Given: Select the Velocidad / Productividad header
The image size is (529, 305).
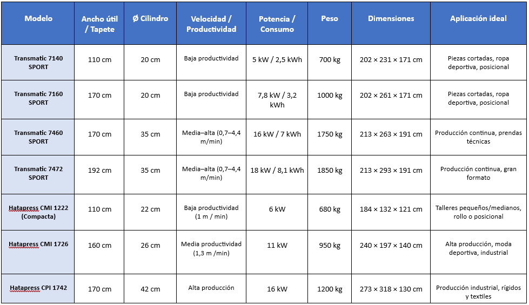Looking at the screenshot, I should pos(211,24).
